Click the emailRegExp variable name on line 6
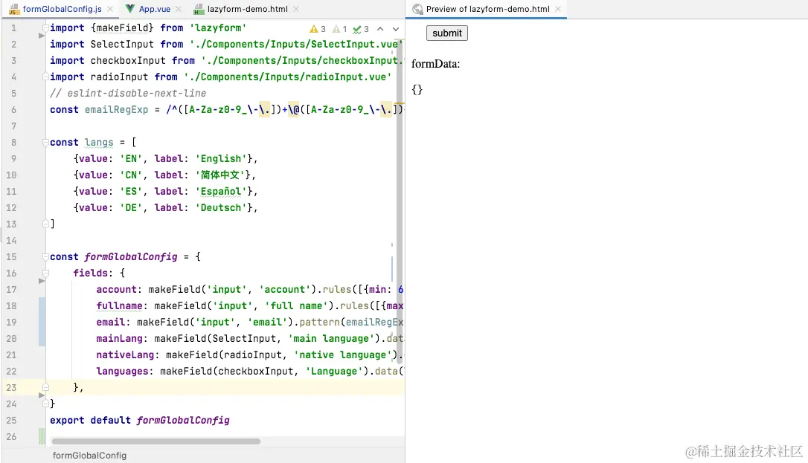Viewport: 808px width, 463px height. pyautogui.click(x=117, y=109)
